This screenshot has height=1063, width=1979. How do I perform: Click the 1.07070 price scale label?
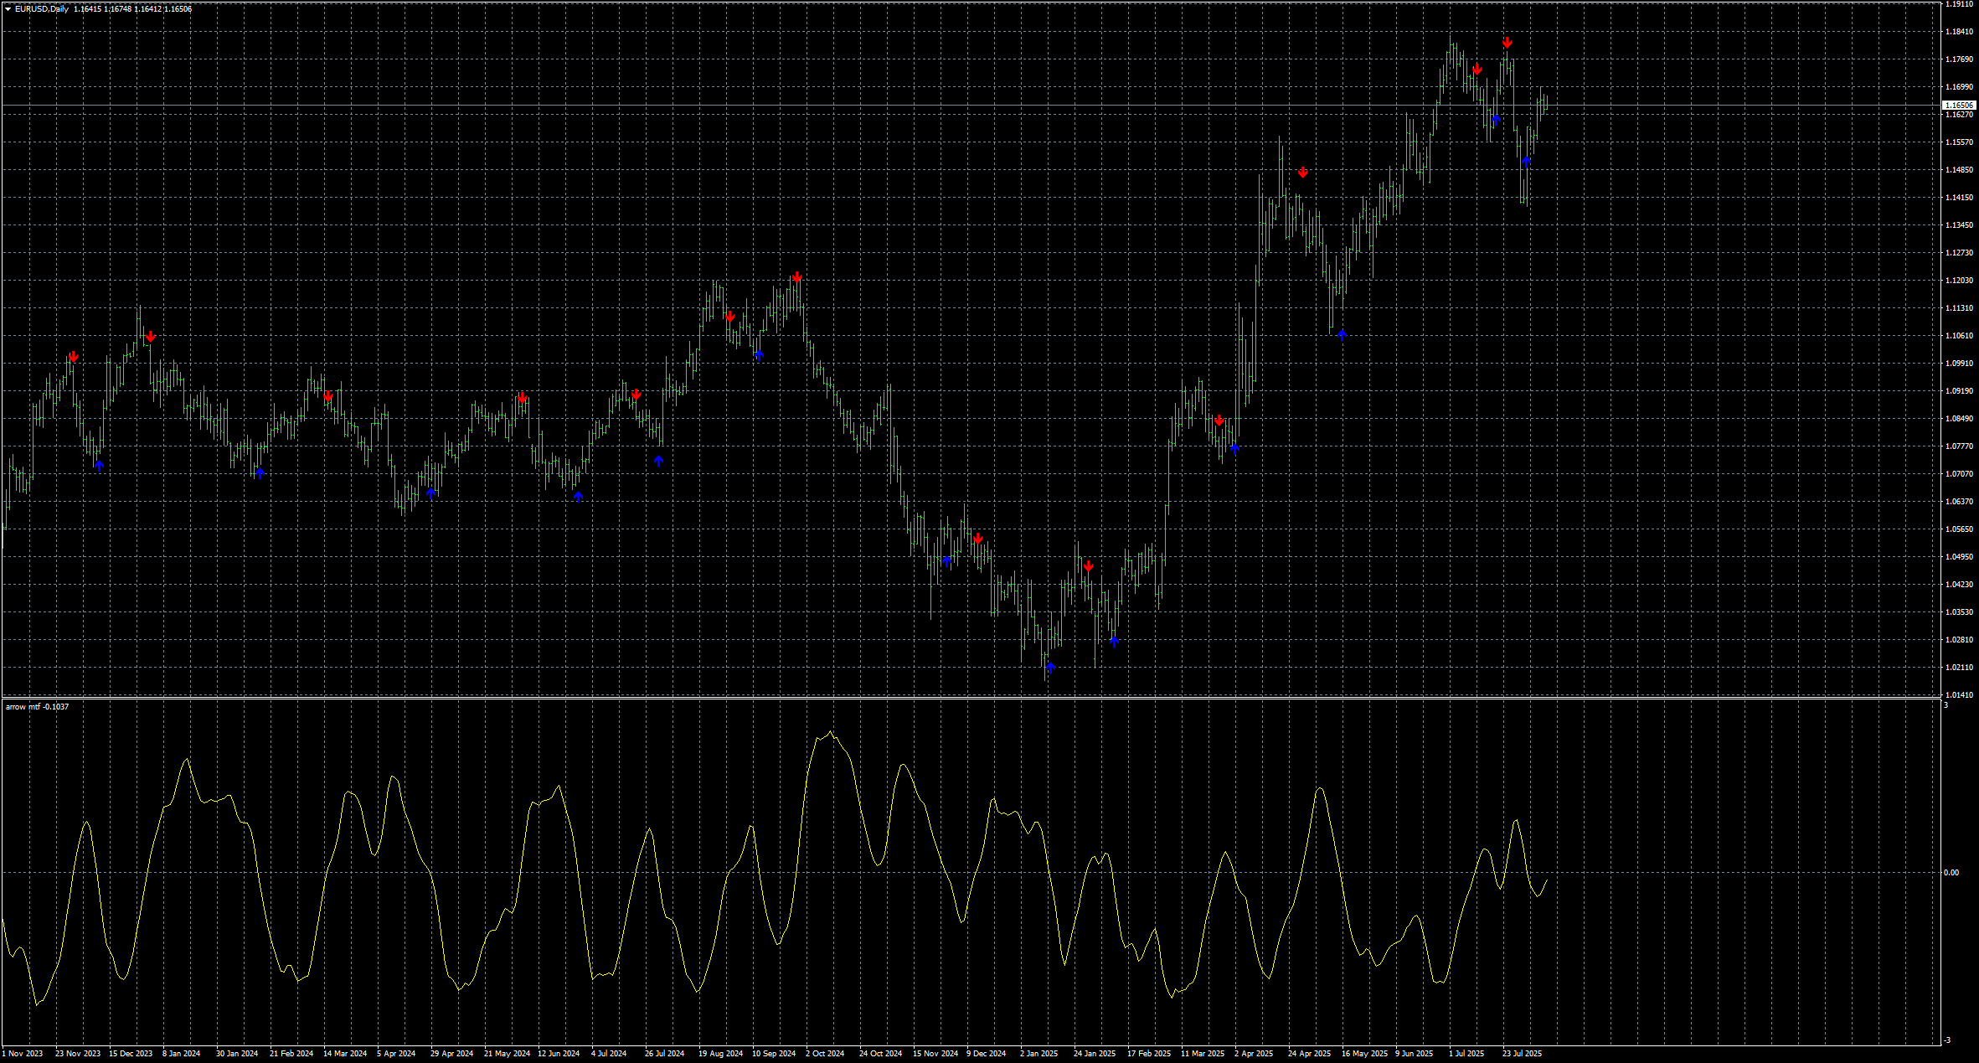pyautogui.click(x=1957, y=474)
